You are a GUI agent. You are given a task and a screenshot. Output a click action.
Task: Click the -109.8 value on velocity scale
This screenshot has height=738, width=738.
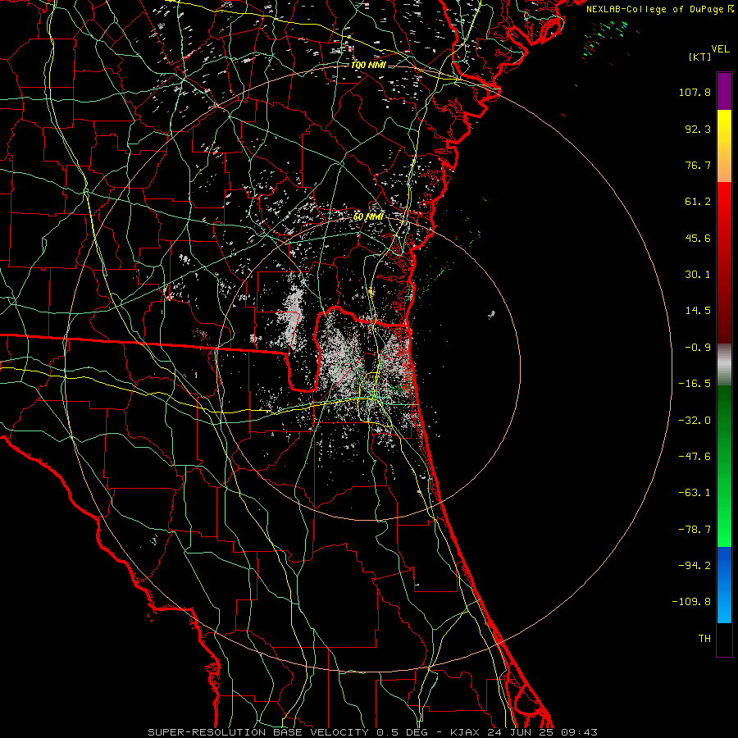(691, 602)
